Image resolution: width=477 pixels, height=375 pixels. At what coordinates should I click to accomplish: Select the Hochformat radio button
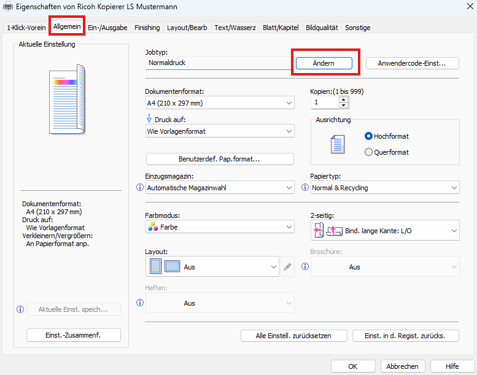[369, 136]
